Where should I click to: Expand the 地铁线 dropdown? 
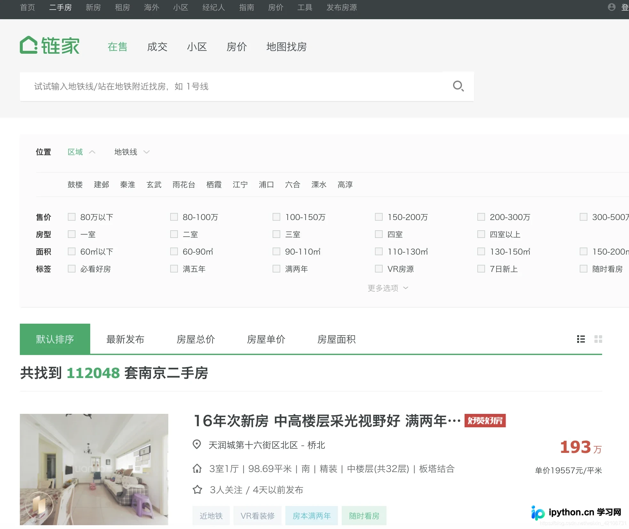[x=132, y=152]
